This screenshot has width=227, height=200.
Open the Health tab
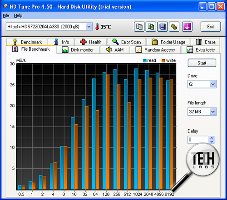[91, 42]
